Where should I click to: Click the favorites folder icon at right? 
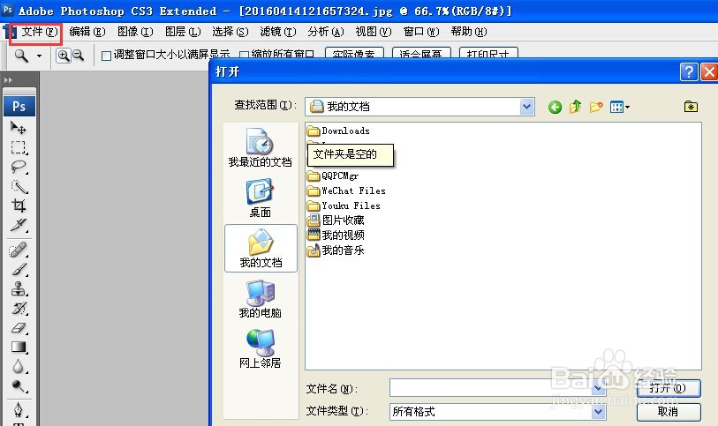point(691,107)
